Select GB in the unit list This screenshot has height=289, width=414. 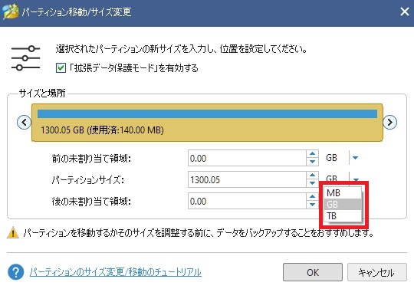click(x=343, y=204)
